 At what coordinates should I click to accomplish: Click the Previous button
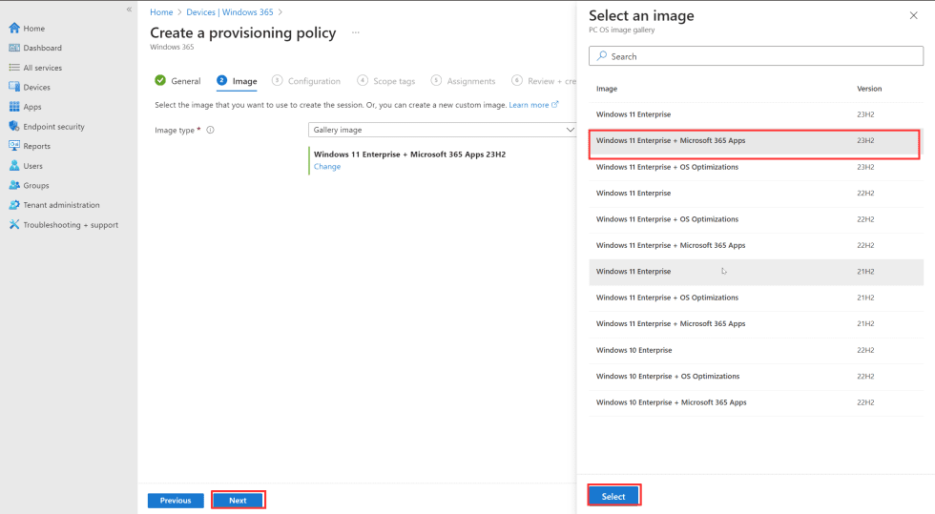click(x=176, y=501)
